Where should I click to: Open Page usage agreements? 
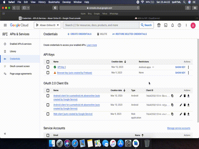pyautogui.click(x=21, y=74)
